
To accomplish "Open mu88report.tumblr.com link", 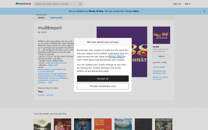I will [x=48, y=80].
